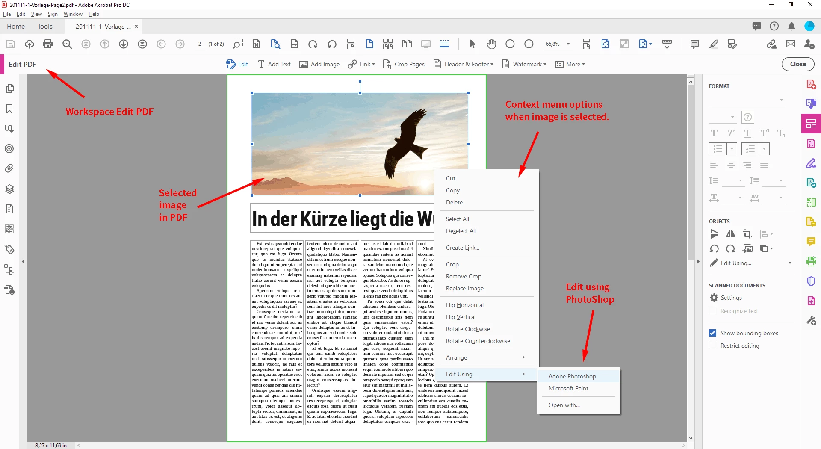Viewport: 821px width, 449px height.
Task: Choose Replace Image in context menu
Action: [x=465, y=289]
